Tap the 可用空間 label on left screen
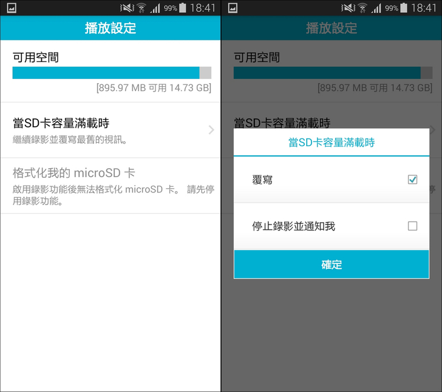The height and width of the screenshot is (392, 442). coord(35,57)
